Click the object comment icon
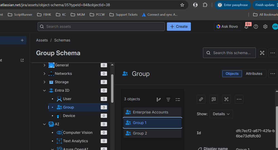Screen dimensions: 278x150 pyautogui.click(x=214, y=99)
